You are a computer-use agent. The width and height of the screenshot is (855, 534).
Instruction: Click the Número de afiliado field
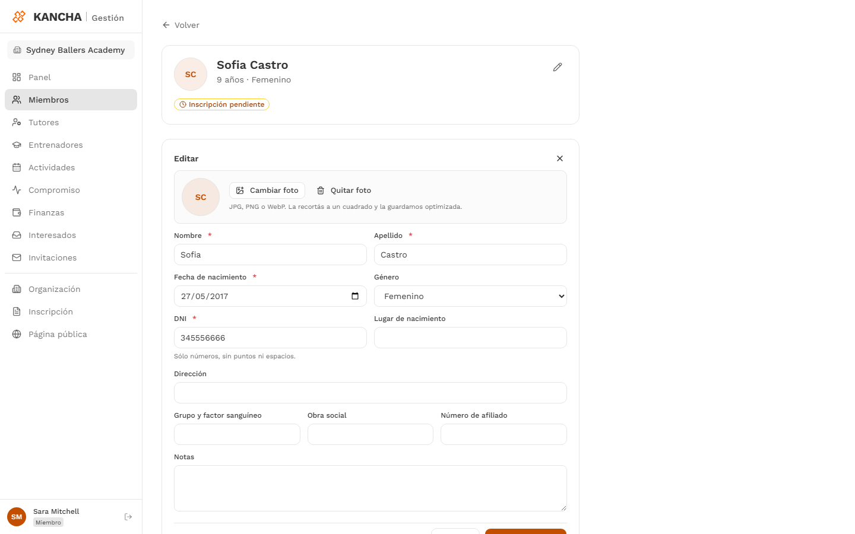click(x=503, y=434)
